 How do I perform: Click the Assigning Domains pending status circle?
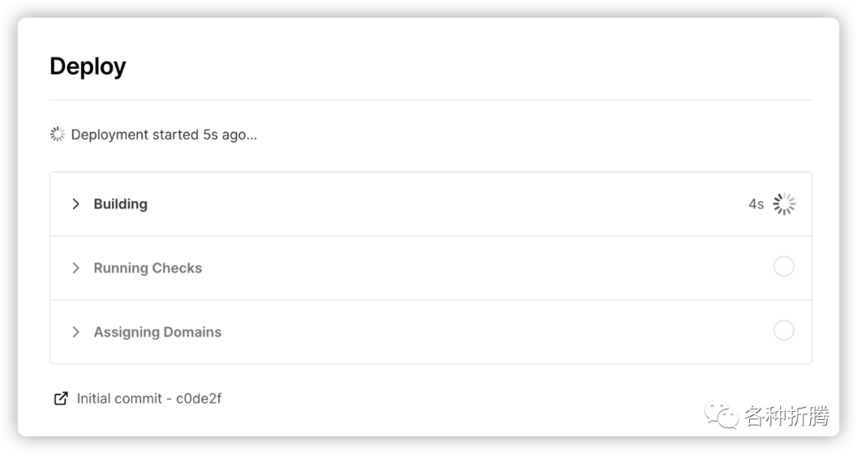[784, 330]
